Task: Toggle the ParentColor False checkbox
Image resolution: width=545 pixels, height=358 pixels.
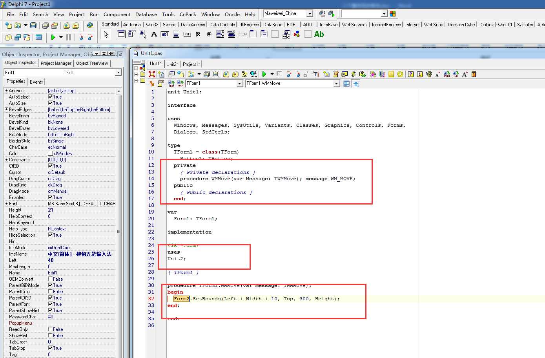Action: pos(50,292)
